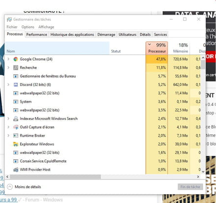The width and height of the screenshot is (216, 203).
Task: Click the horizontal scrollbar thumb
Action: pos(55,177)
